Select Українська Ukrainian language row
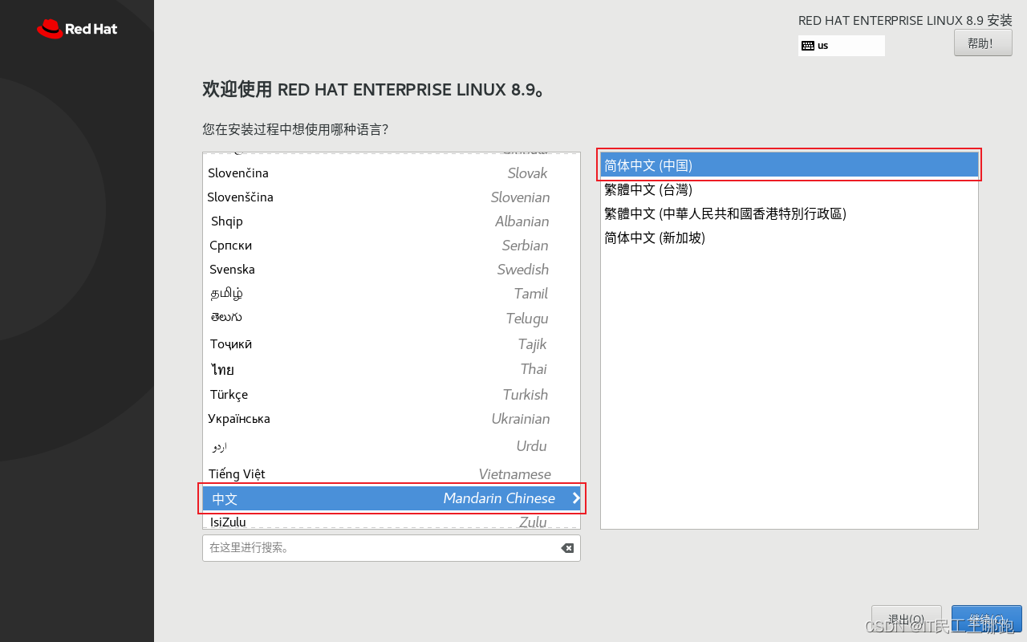The height and width of the screenshot is (642, 1027). click(x=391, y=419)
